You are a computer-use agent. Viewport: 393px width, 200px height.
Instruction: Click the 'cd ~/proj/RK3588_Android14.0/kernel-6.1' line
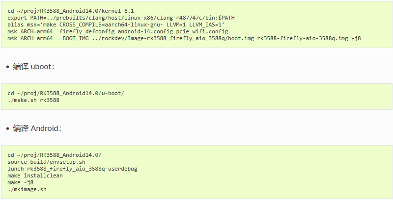pyautogui.click(x=71, y=11)
